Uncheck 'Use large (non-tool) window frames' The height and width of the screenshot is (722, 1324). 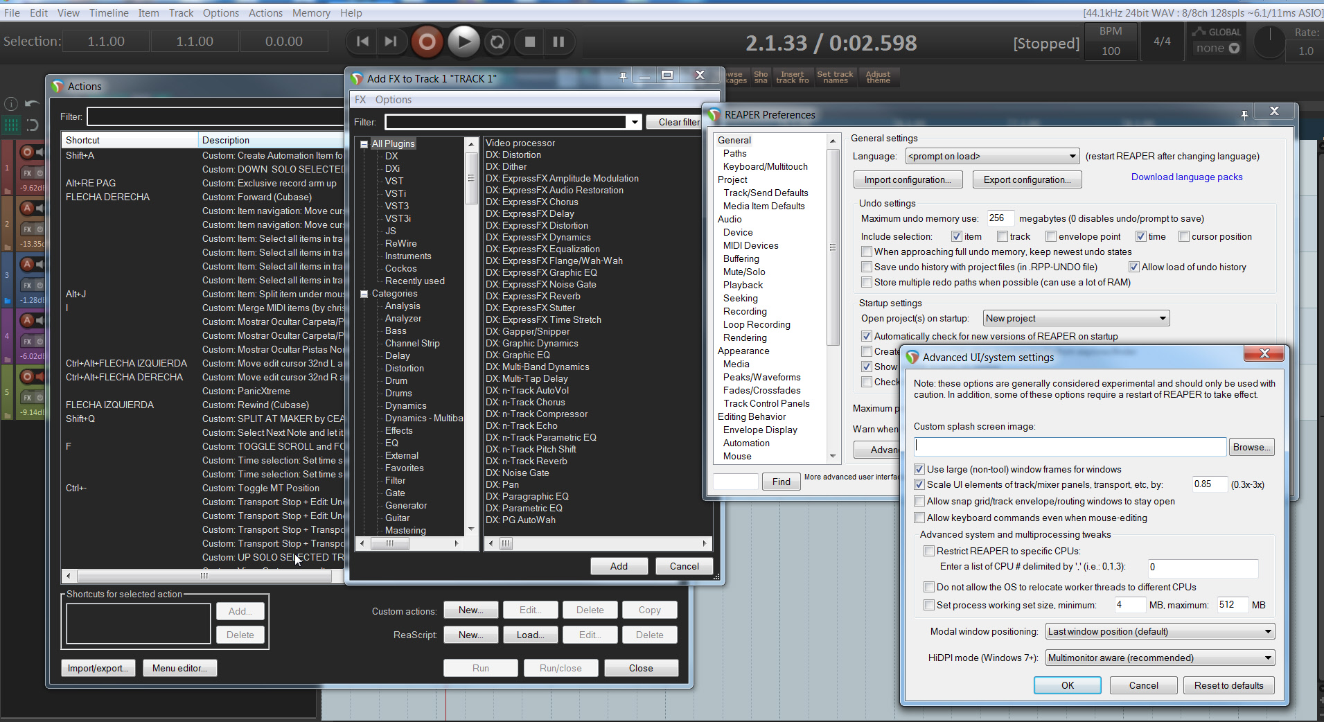click(919, 469)
